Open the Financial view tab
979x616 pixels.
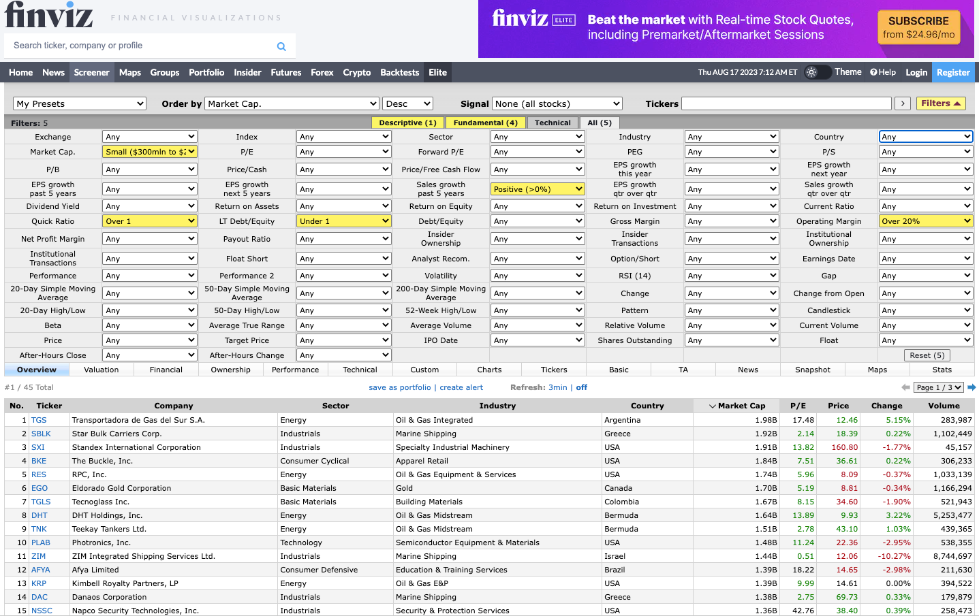click(166, 370)
